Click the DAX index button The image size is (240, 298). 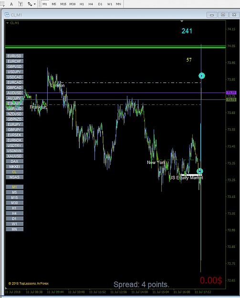14,161
